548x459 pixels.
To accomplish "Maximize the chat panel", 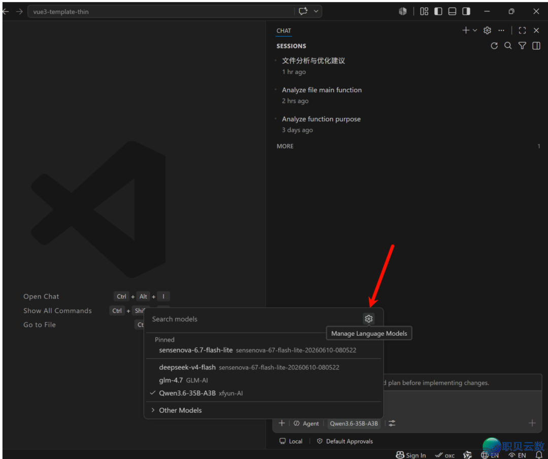I will coord(522,30).
